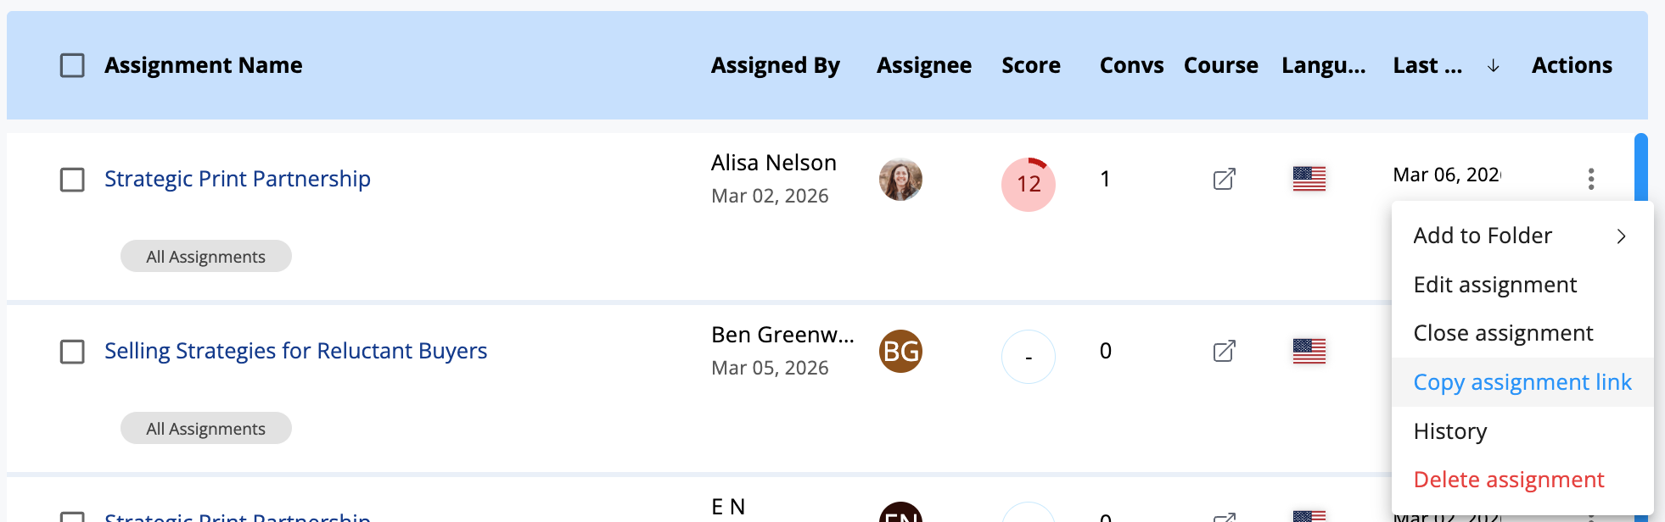Viewport: 1665px width, 522px height.
Task: Check the Strategic Print Partnership row checkbox
Action: click(x=72, y=180)
